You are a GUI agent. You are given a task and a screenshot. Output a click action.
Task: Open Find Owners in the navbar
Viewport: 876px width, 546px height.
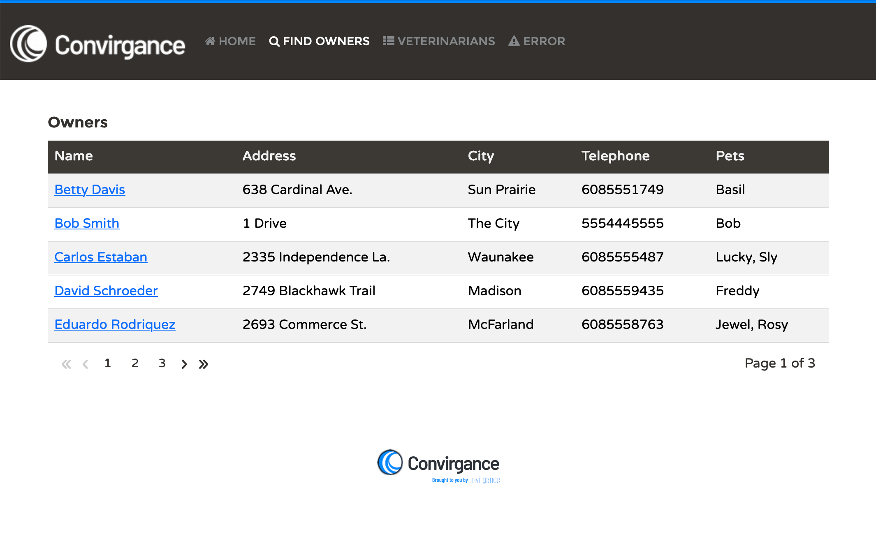pyautogui.click(x=319, y=41)
